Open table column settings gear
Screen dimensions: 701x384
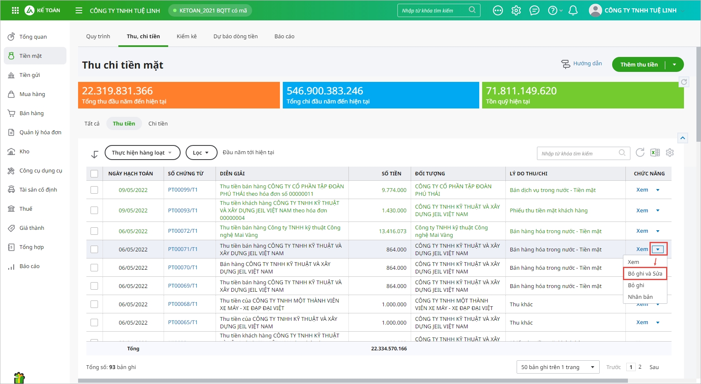tap(669, 153)
